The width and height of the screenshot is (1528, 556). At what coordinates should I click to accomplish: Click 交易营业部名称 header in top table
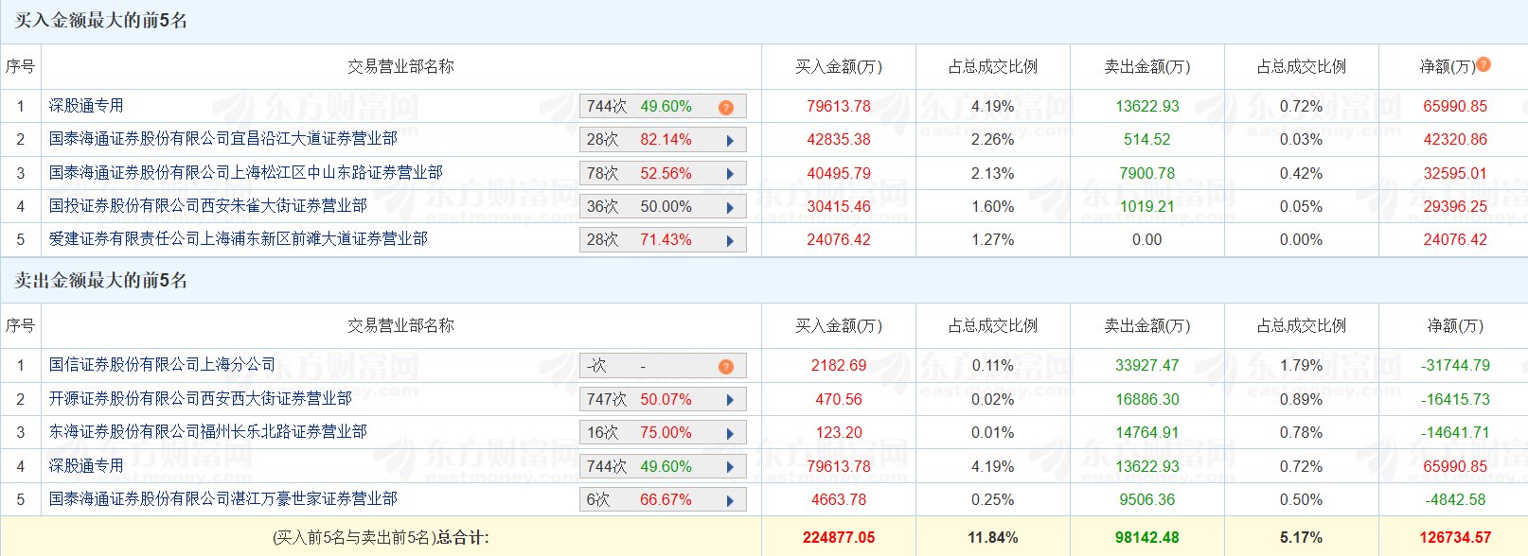400,67
